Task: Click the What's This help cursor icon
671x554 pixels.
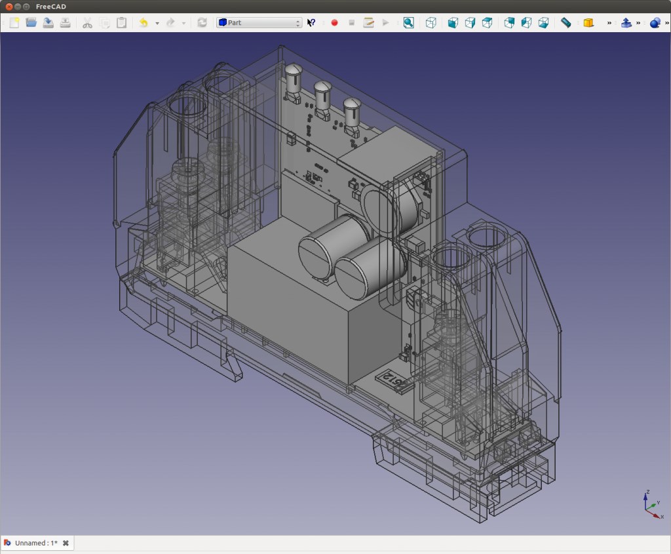Action: tap(311, 23)
